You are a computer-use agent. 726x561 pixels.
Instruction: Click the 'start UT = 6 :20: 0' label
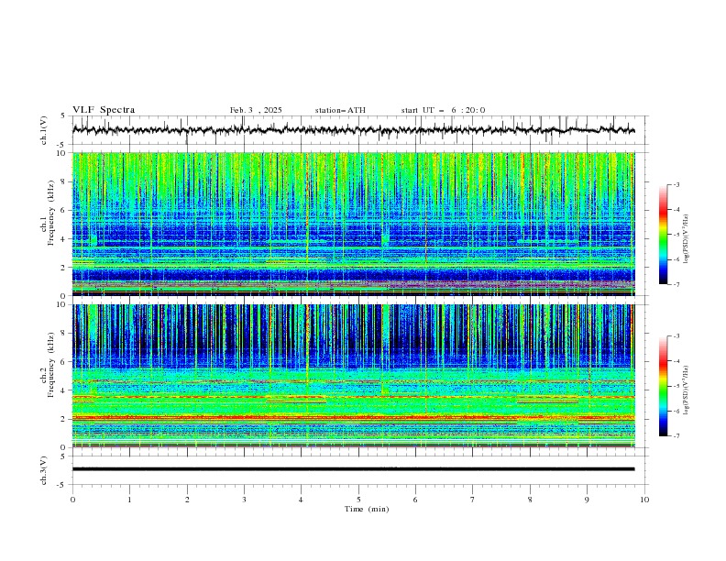click(443, 110)
